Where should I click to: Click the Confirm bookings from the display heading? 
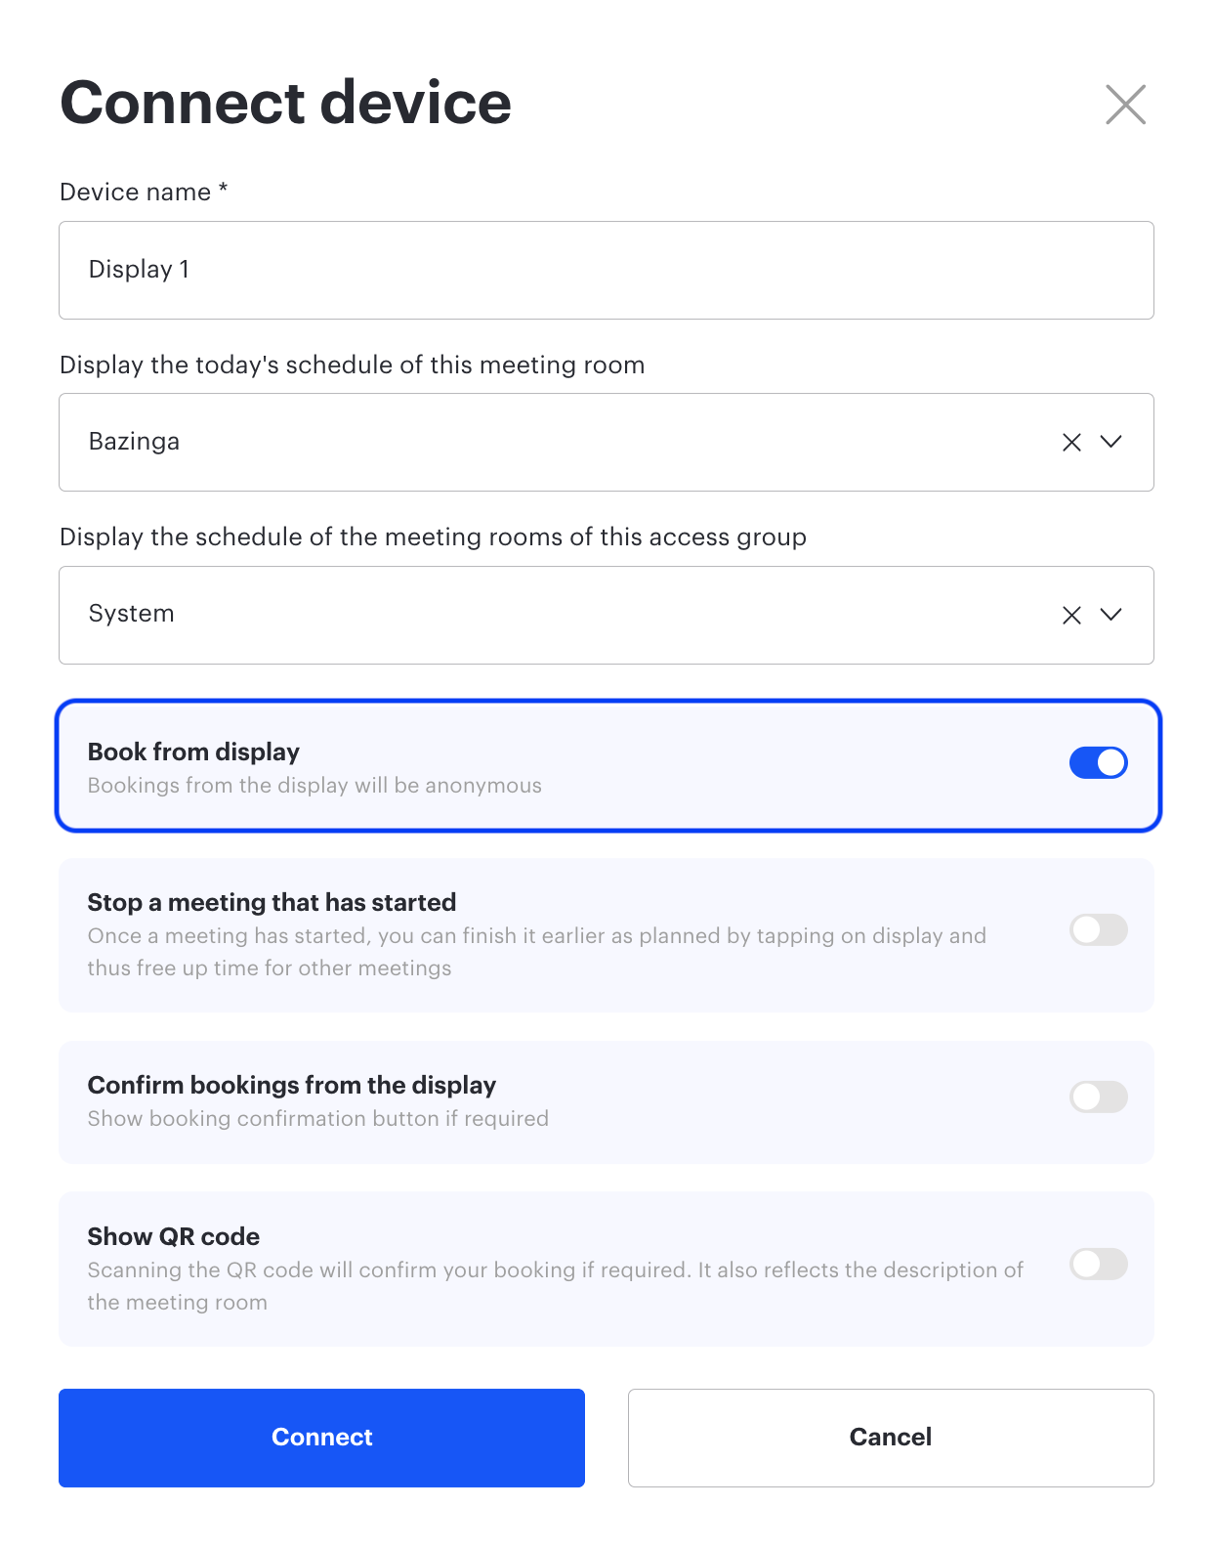[x=292, y=1085]
